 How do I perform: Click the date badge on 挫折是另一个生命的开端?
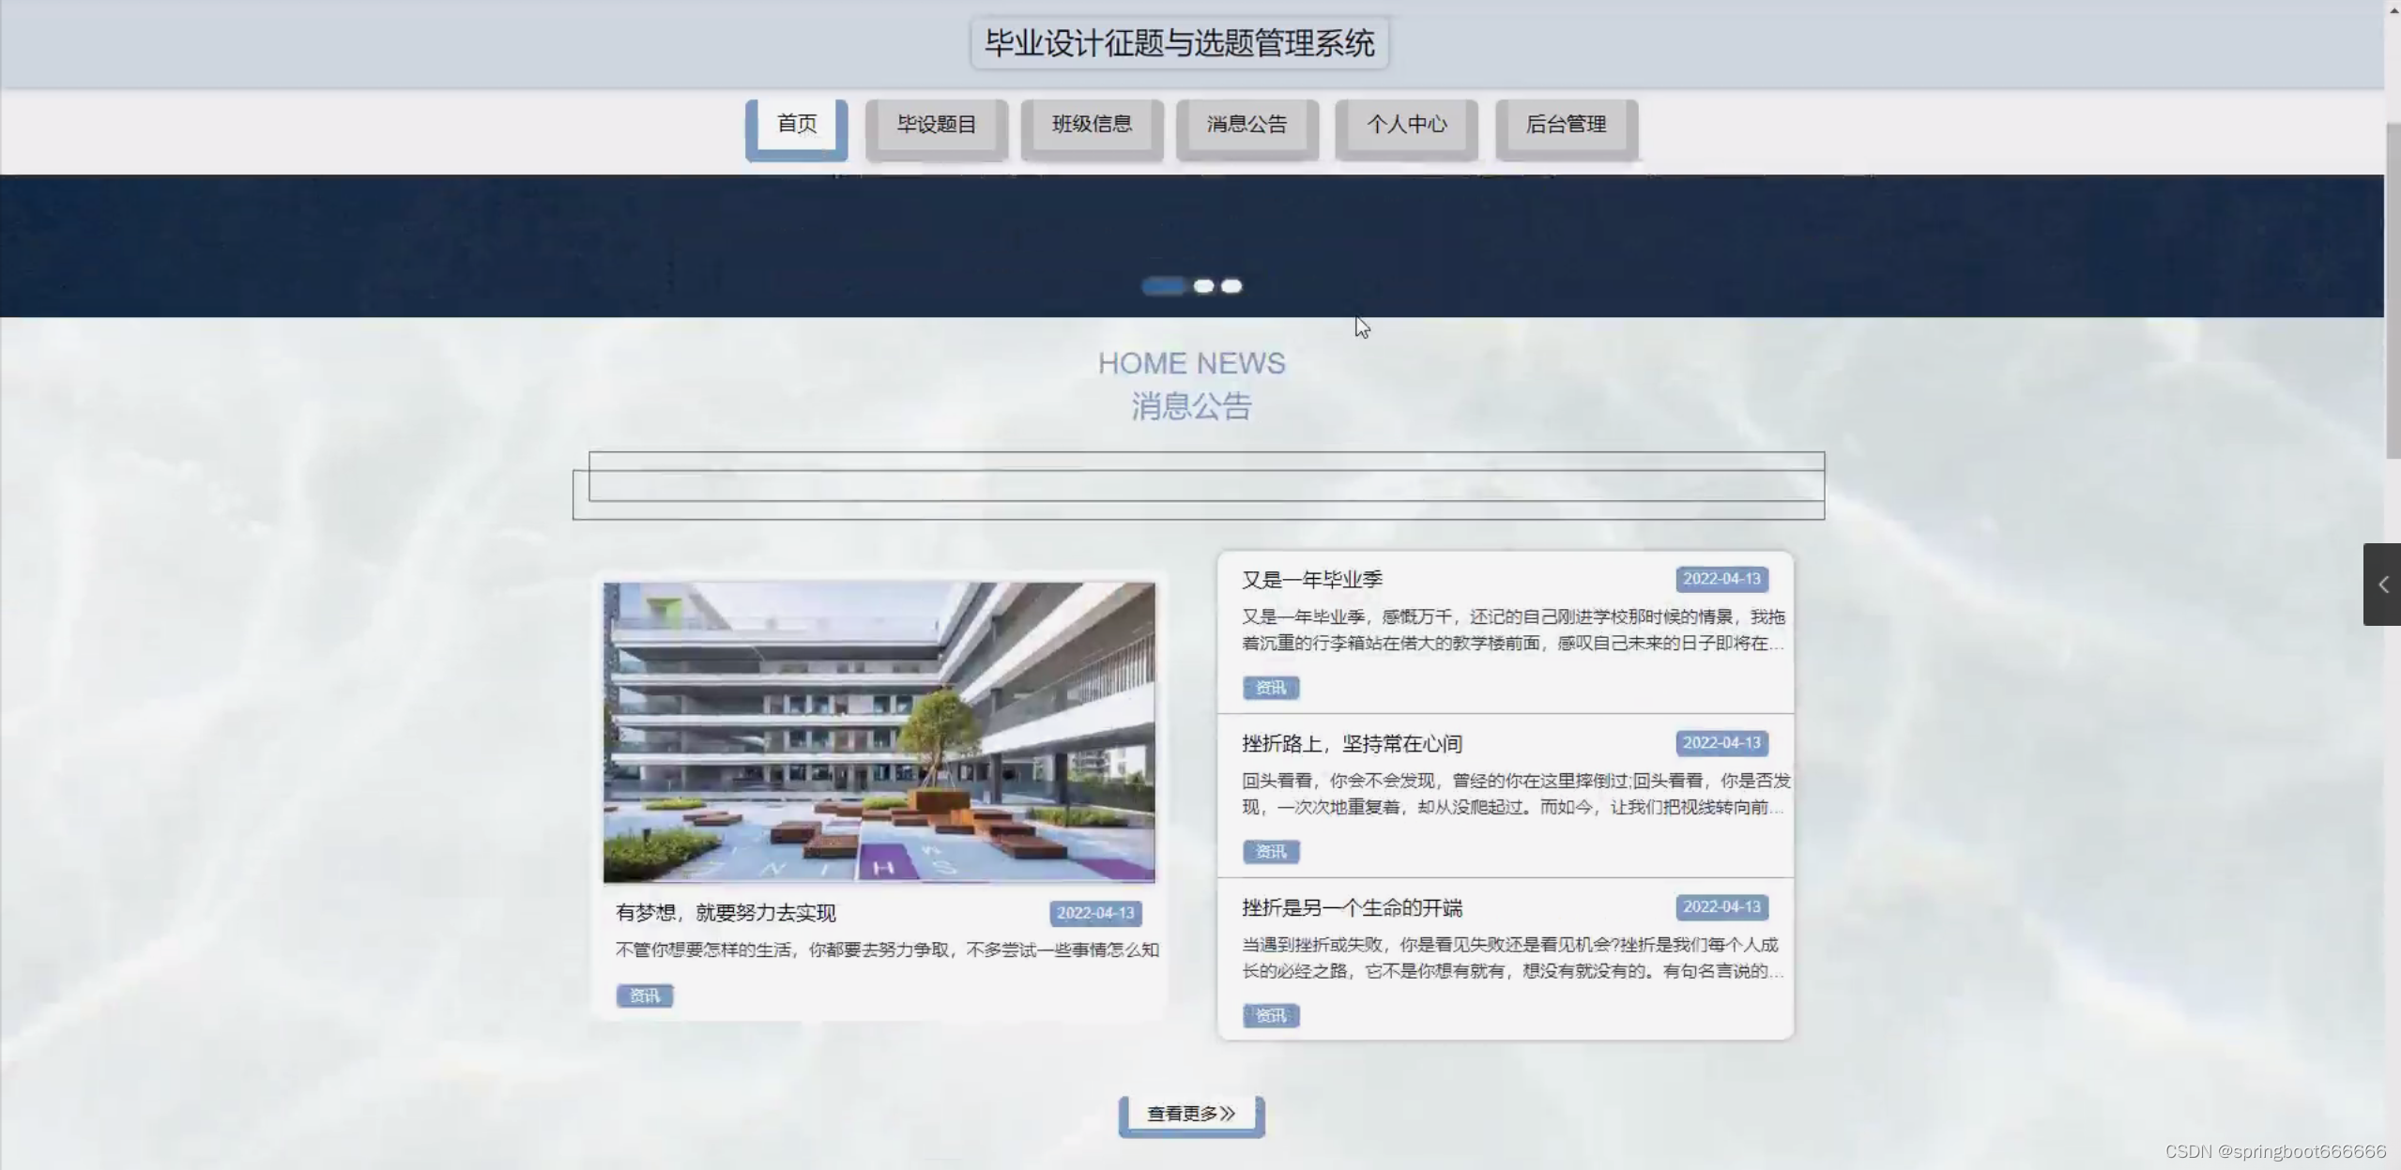tap(1721, 906)
